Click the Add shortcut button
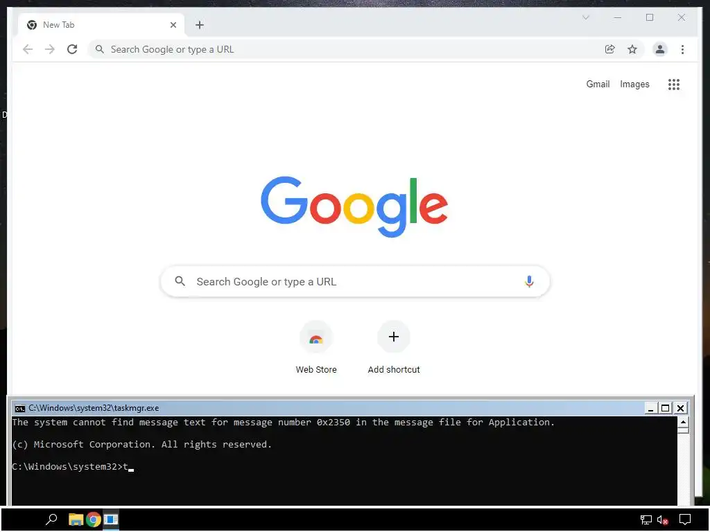The image size is (710, 532). (394, 348)
